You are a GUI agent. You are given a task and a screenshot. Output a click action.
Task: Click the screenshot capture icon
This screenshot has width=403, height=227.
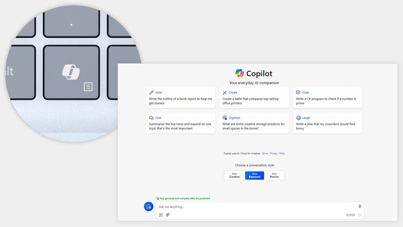click(161, 215)
